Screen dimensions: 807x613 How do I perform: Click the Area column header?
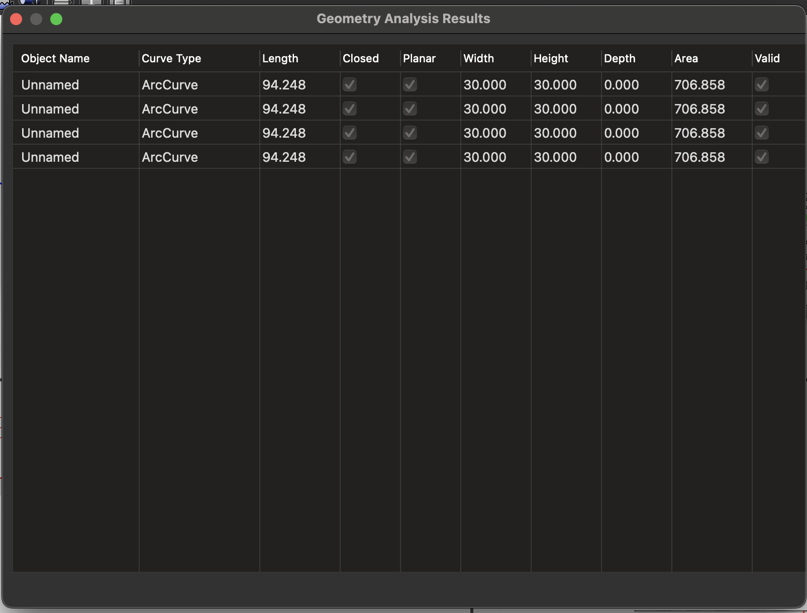click(x=686, y=58)
